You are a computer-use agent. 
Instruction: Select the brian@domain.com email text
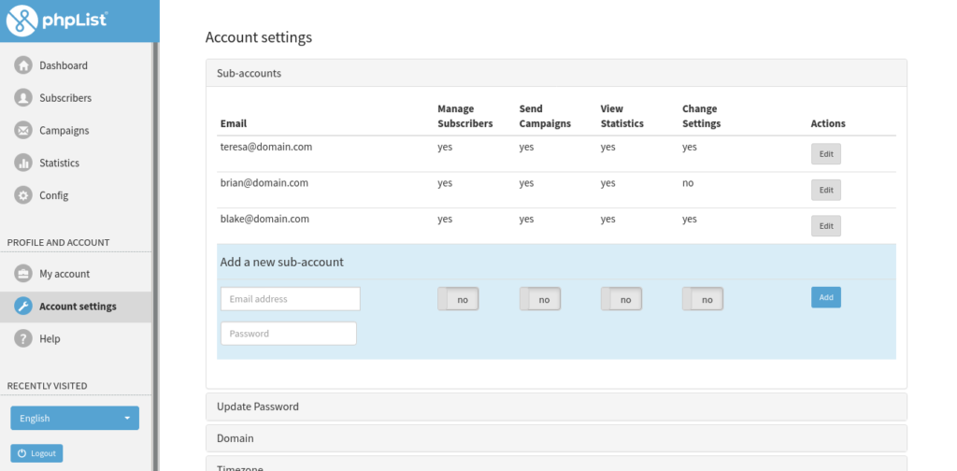click(264, 182)
